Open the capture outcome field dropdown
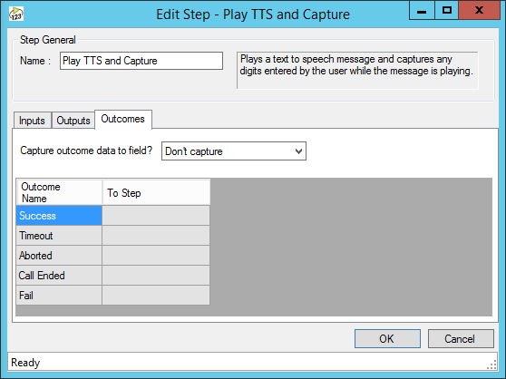 point(234,151)
